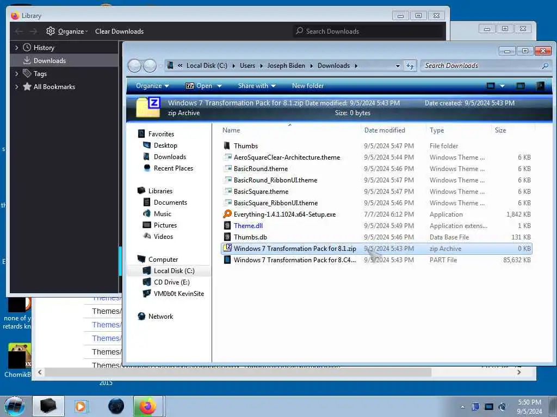Open the media player taskbar icon
Screen dimensions: 557x417
[x=82, y=406]
